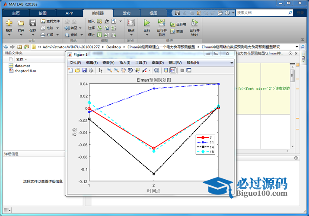Click Run and Time (运行并计时) icon
309x216 pixels.
194,22
